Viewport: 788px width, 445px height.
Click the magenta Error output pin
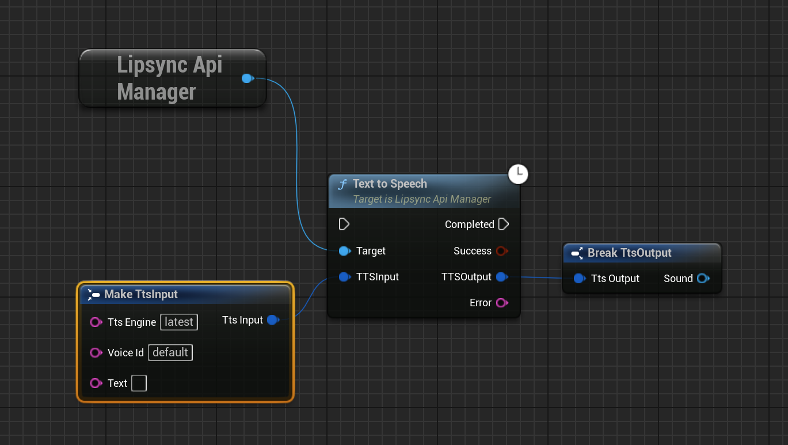pyautogui.click(x=501, y=303)
